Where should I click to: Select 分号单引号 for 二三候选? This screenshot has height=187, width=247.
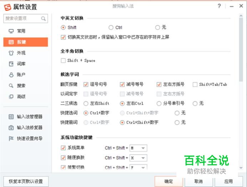(159, 104)
